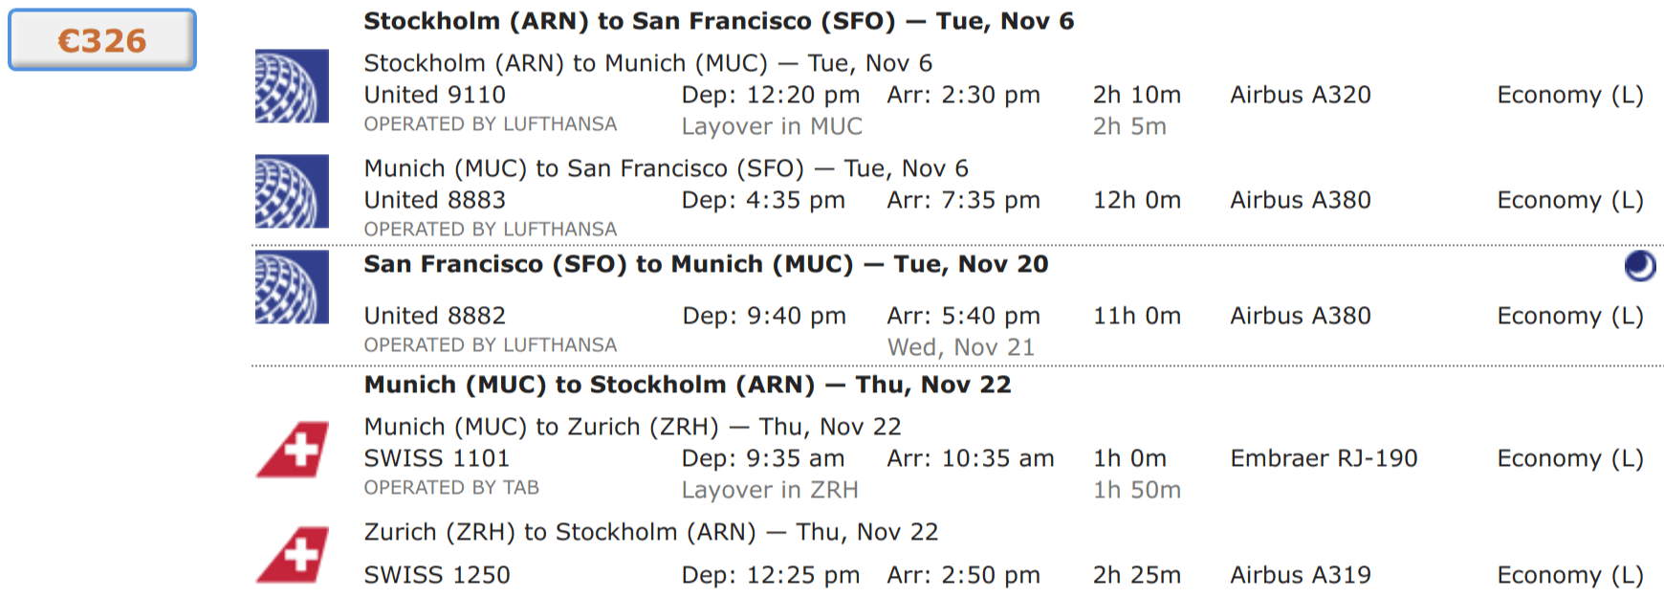Select the Airbus A380 aircraft label
This screenshot has height=597, width=1664.
tap(1301, 200)
